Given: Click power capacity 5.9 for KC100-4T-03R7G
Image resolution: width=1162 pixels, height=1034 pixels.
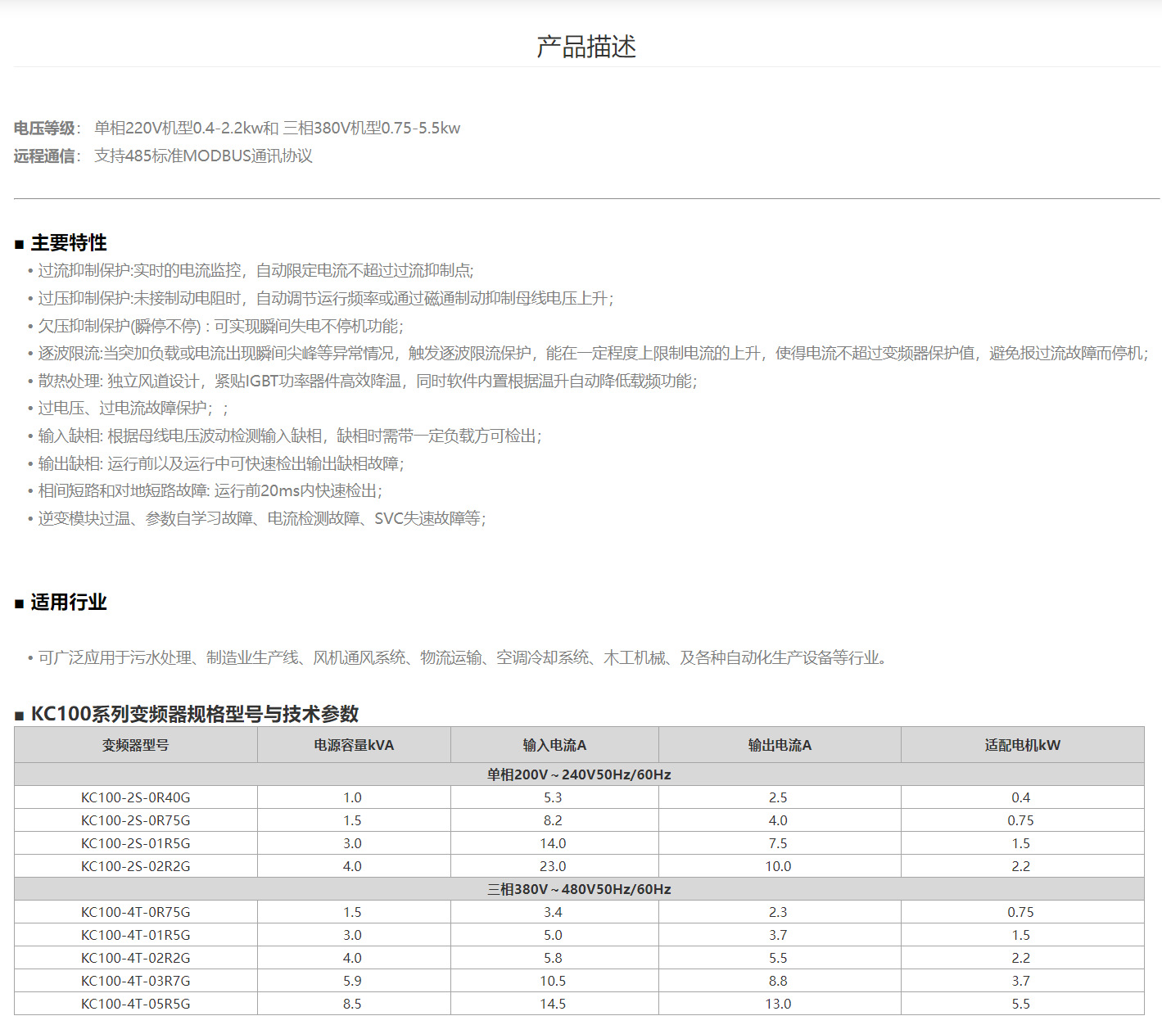Looking at the screenshot, I should click(352, 981).
